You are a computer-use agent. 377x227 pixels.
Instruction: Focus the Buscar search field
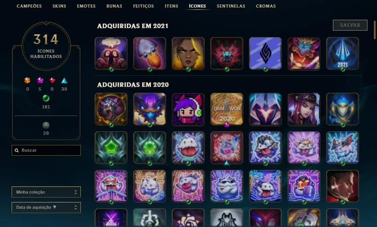(x=46, y=150)
